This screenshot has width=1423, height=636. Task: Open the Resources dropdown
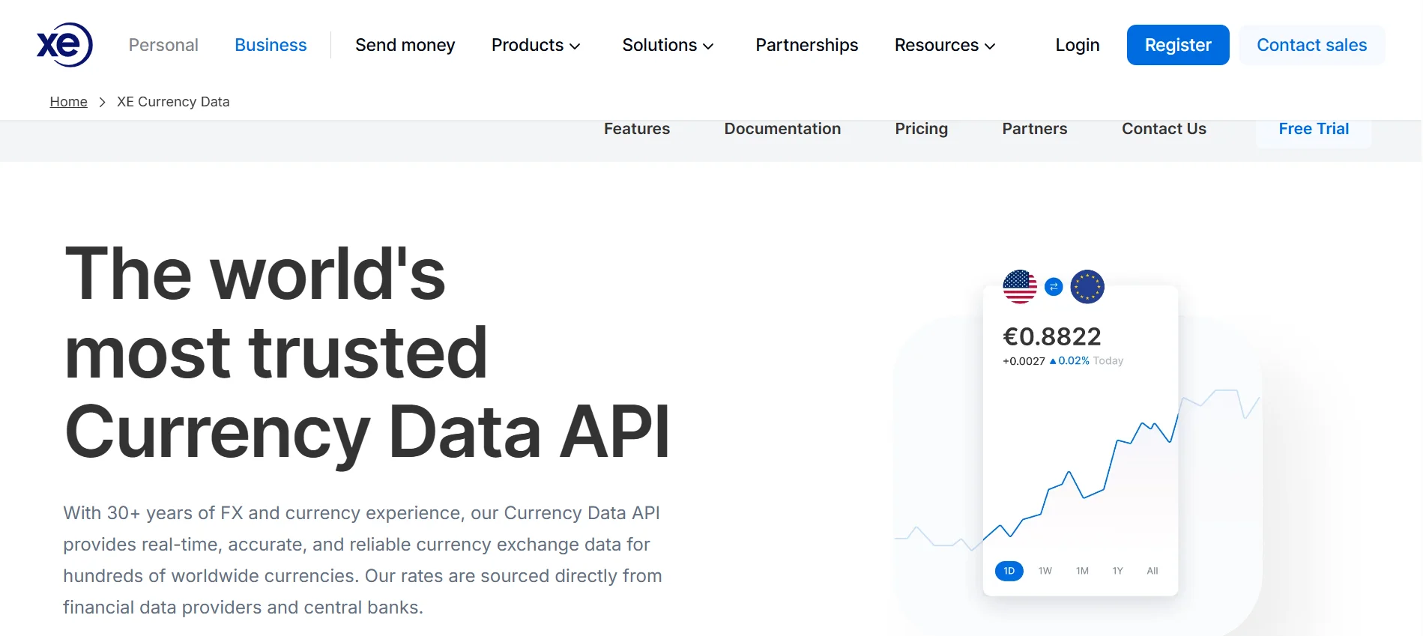click(x=944, y=45)
